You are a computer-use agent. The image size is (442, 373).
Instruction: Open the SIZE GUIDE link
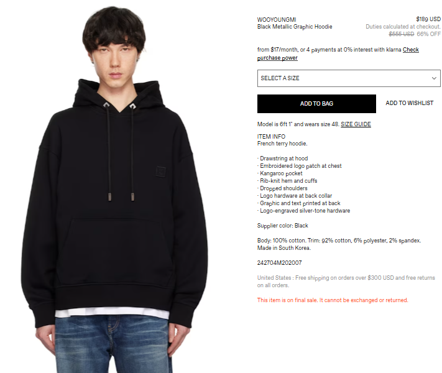pos(356,124)
